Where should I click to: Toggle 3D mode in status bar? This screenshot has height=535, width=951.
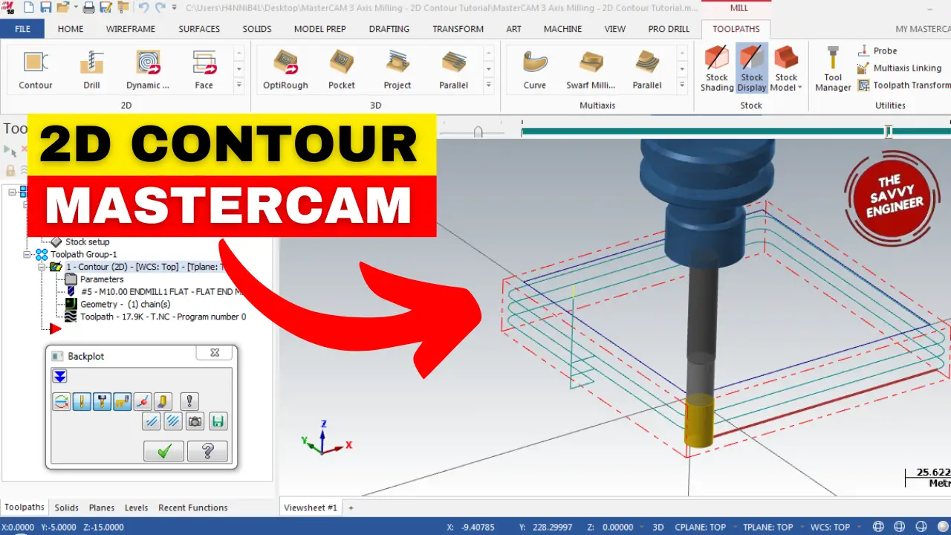click(658, 527)
